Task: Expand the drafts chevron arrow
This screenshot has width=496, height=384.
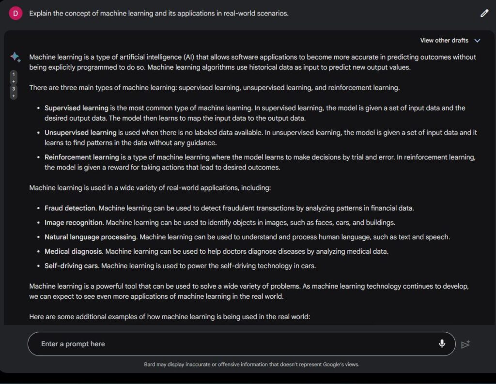Action: point(477,41)
